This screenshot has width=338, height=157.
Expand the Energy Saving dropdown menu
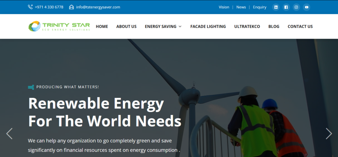[x=163, y=26]
